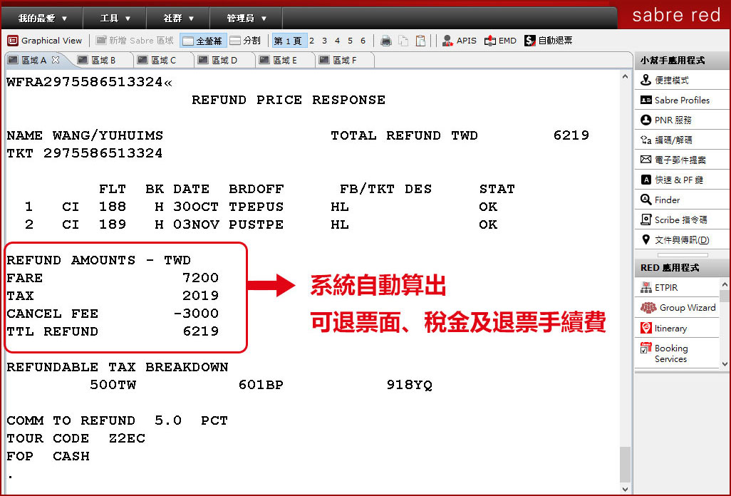Screen dimensions: 731x496
Task: Open the EMD tool
Action: pos(500,41)
